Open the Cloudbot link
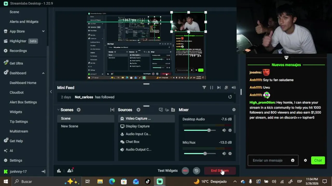Viewport: 332px width, 186px height. pos(17,92)
